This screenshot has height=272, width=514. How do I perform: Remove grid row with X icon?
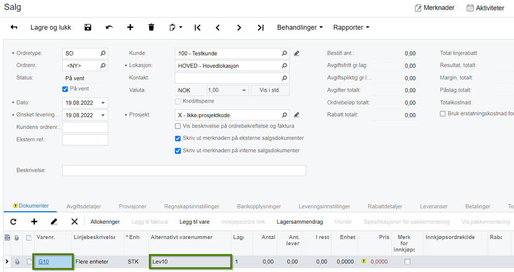coord(74,222)
